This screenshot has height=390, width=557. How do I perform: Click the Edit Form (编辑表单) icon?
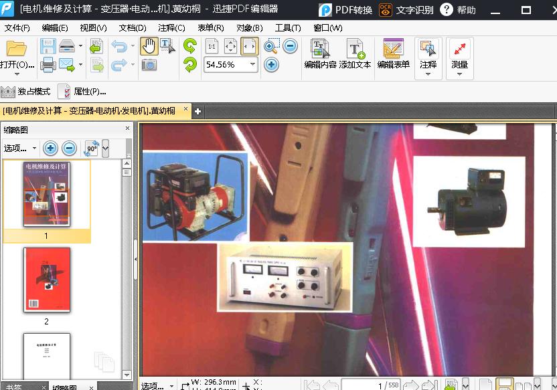coord(393,54)
